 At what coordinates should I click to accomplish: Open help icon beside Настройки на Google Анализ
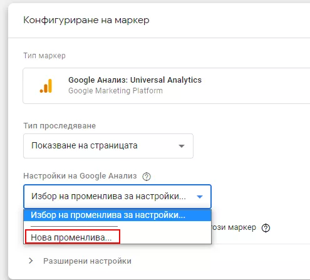point(147,177)
